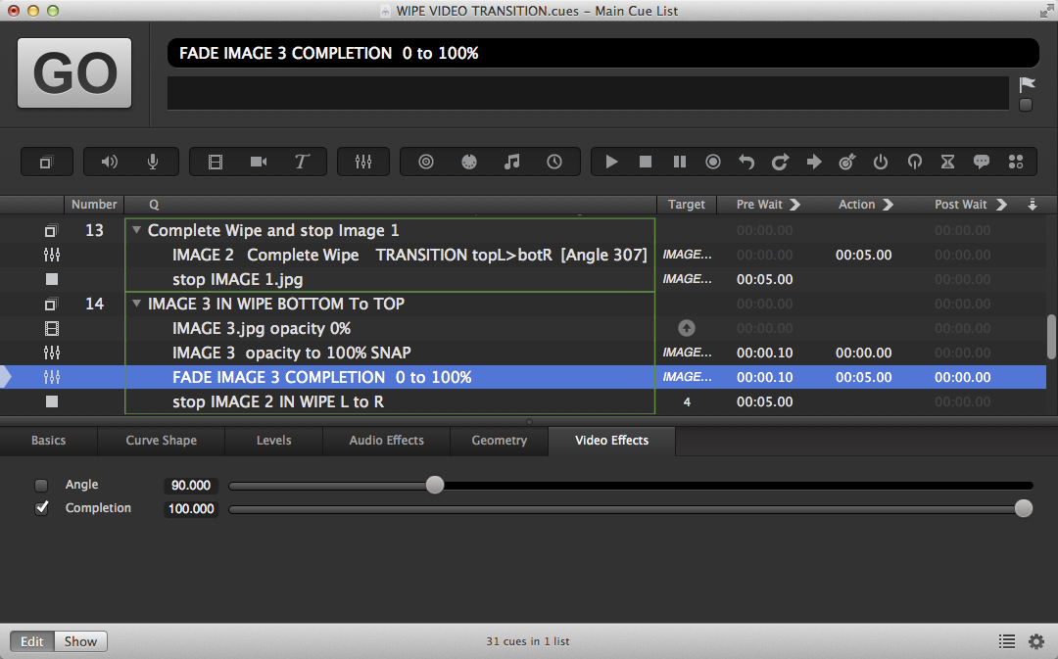Add a Camera cue from toolbar

click(259, 162)
